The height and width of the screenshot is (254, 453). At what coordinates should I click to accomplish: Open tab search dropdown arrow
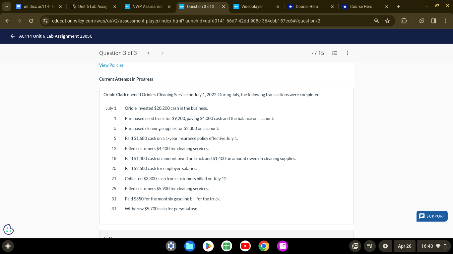(x=7, y=6)
